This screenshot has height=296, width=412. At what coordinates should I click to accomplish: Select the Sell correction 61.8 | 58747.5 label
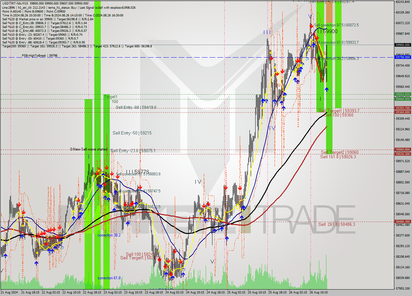(138, 191)
